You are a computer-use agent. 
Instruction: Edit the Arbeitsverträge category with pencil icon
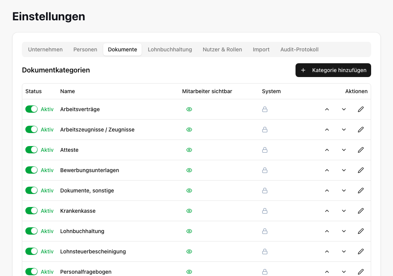click(x=361, y=109)
